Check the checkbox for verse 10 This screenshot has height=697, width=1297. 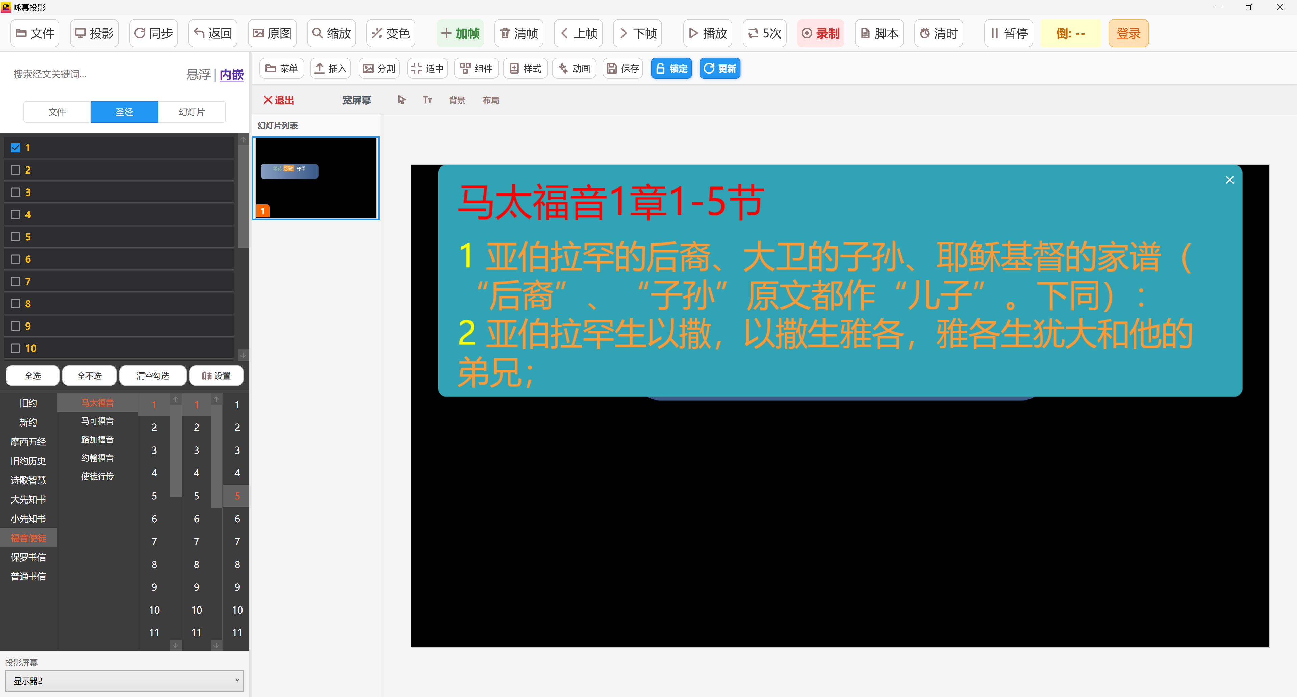(15, 348)
